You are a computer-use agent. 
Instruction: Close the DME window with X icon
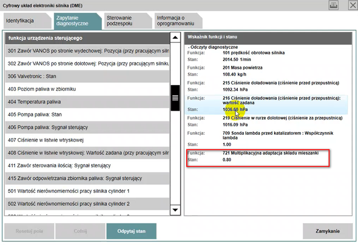point(353,5)
